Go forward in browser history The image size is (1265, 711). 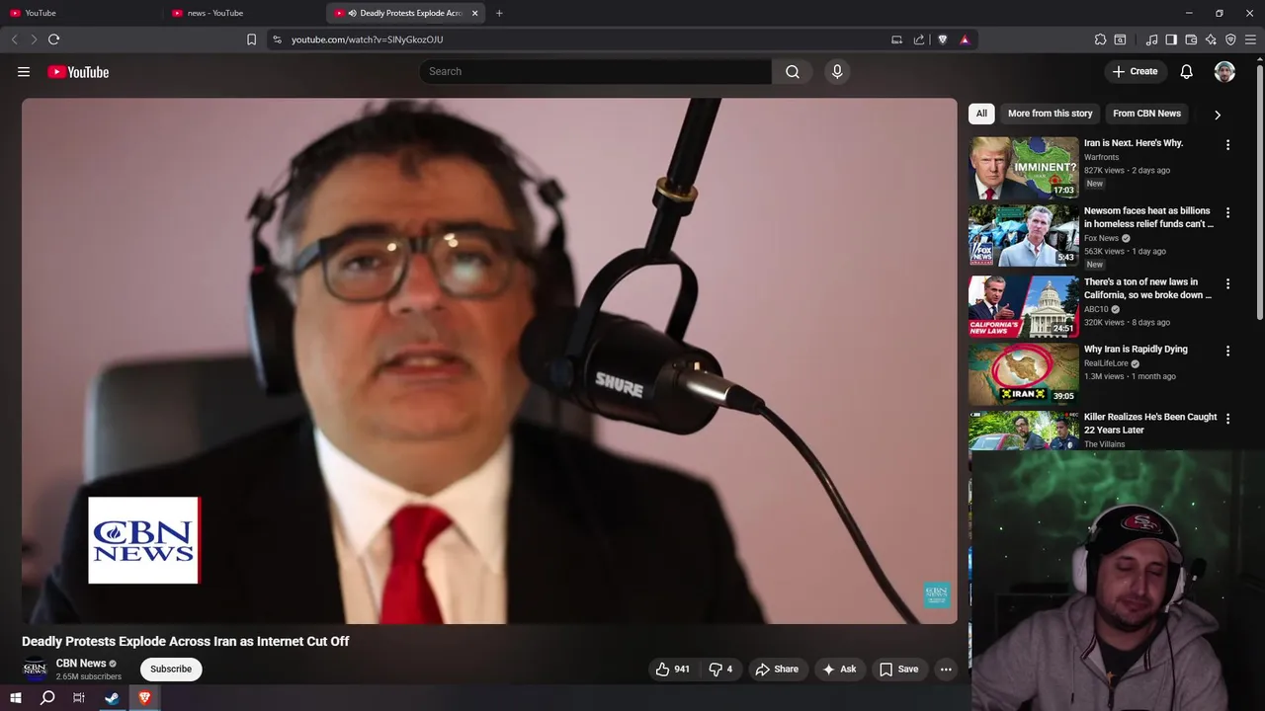click(x=34, y=39)
